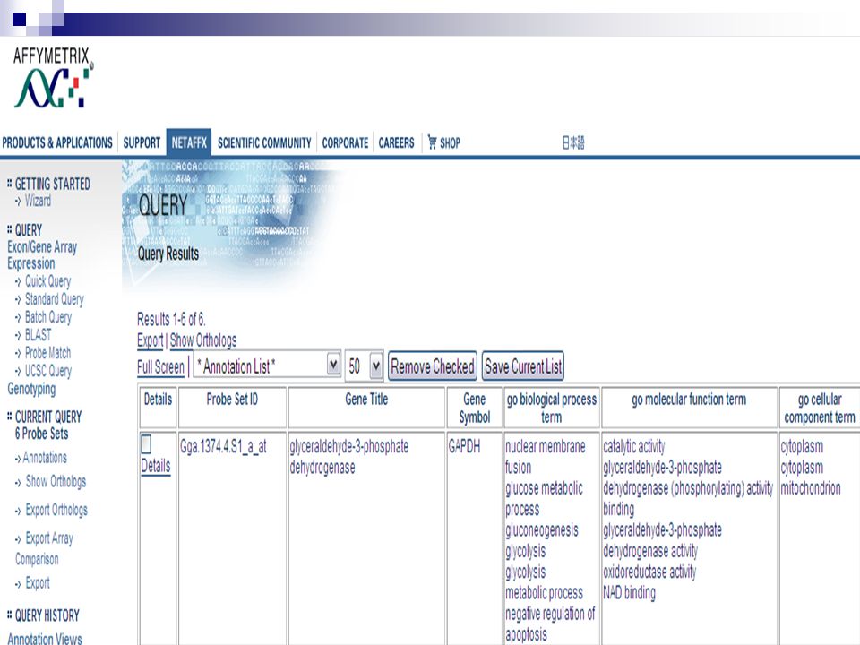Open the results-per-page 50 dropdown
The image size is (860, 645).
coord(365,365)
